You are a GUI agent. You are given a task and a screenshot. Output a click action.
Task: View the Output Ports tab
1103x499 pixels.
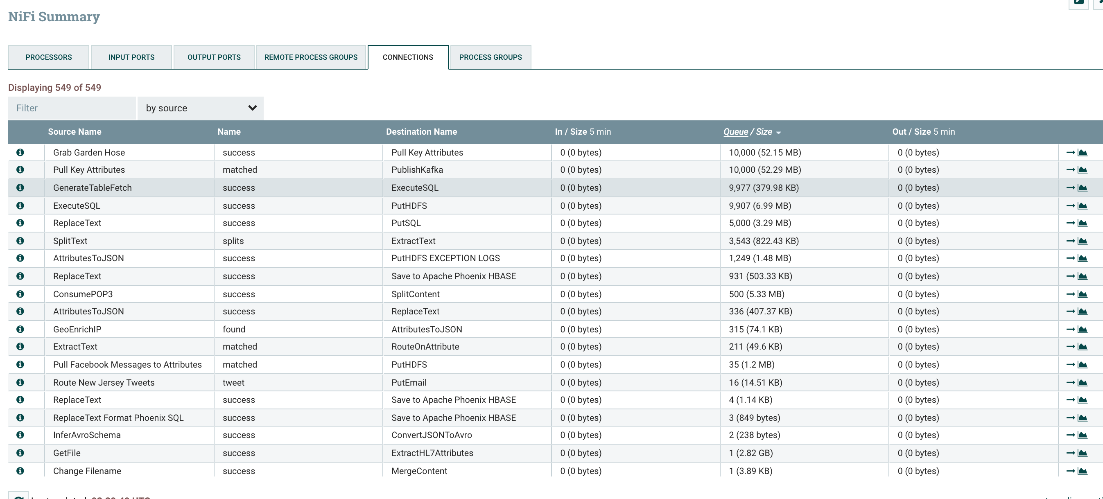pyautogui.click(x=214, y=57)
